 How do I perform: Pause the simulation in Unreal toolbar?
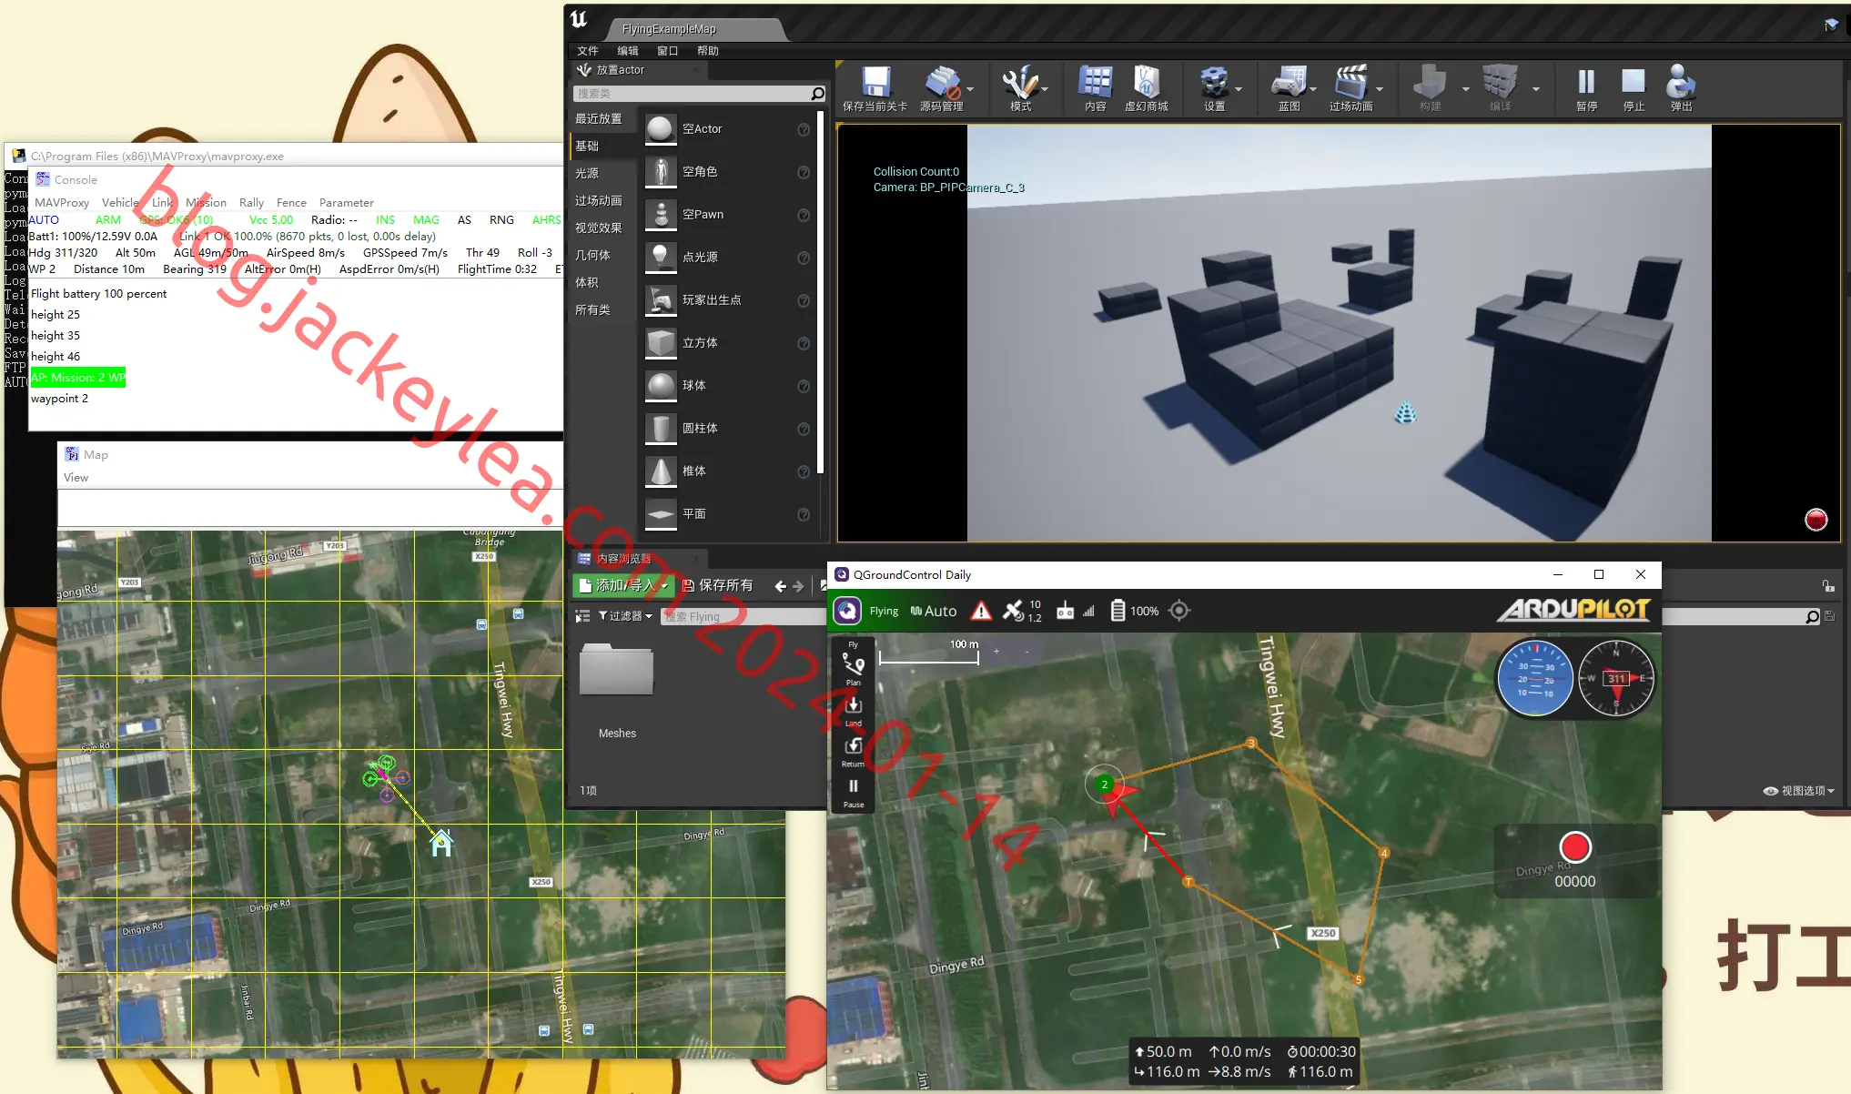[x=1586, y=88]
